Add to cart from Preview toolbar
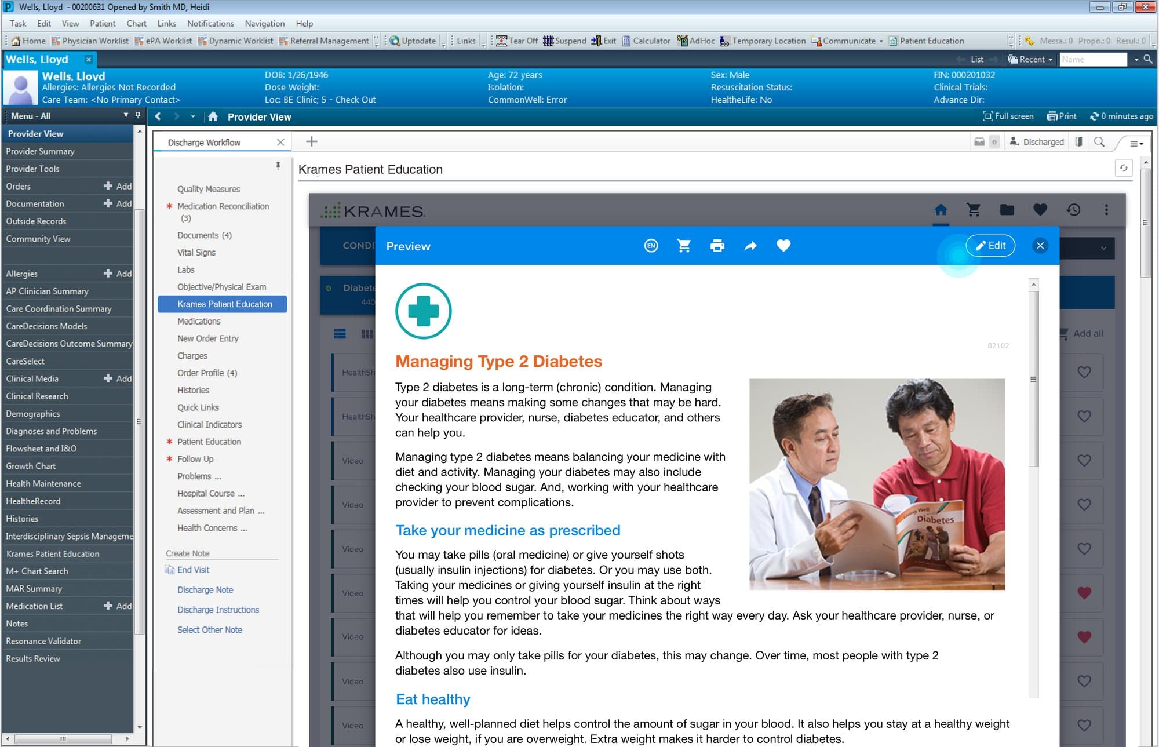This screenshot has width=1159, height=747. (684, 246)
